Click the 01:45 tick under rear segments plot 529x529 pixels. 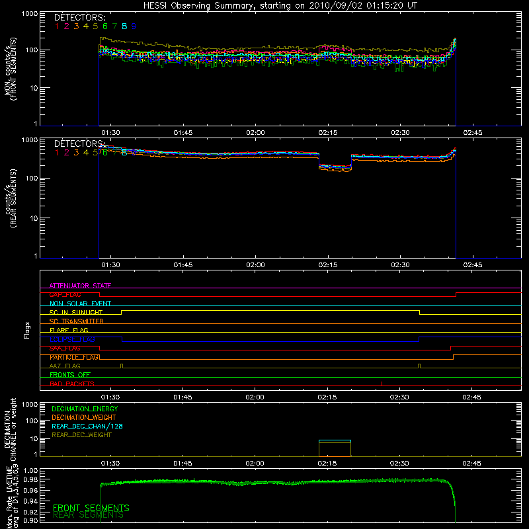[x=183, y=265]
